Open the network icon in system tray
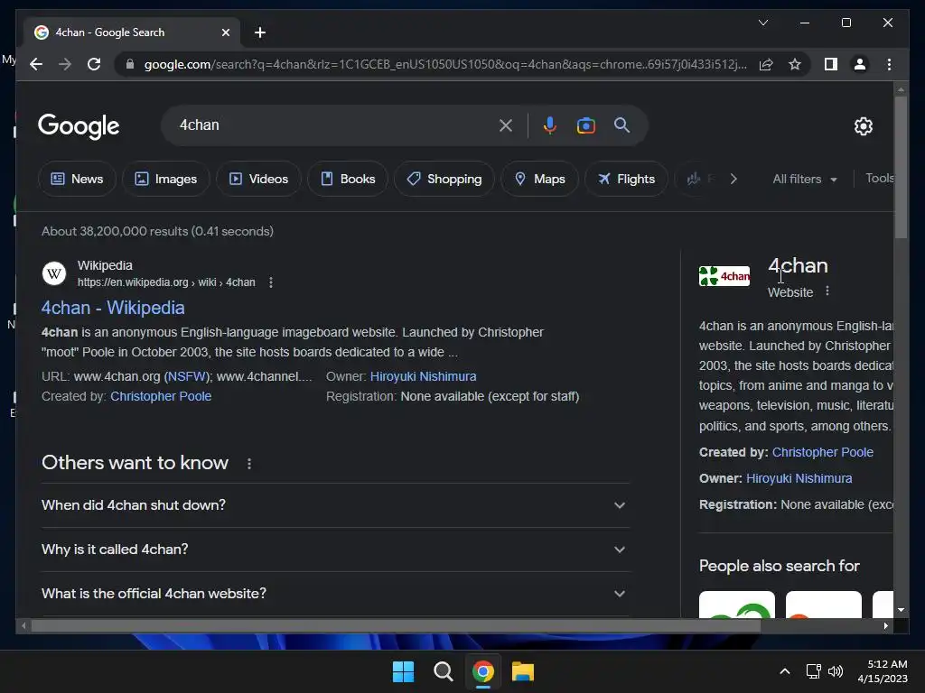This screenshot has height=693, width=925. tap(813, 671)
